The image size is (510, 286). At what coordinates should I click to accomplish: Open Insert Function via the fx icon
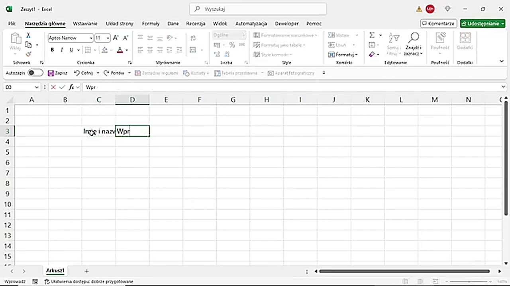click(x=71, y=87)
